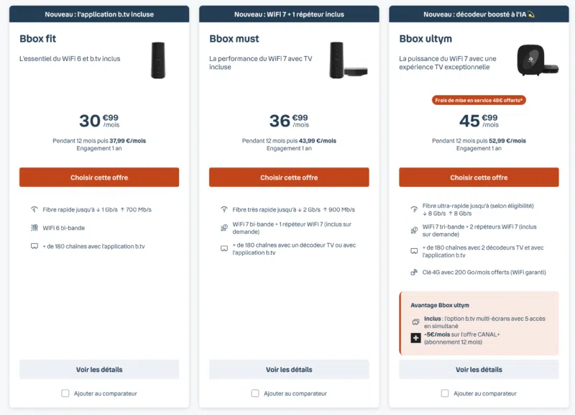Viewport: 575px width, 415px height.
Task: Click the multi-screen b.tv icon in Avantage box
Action: 415,322
